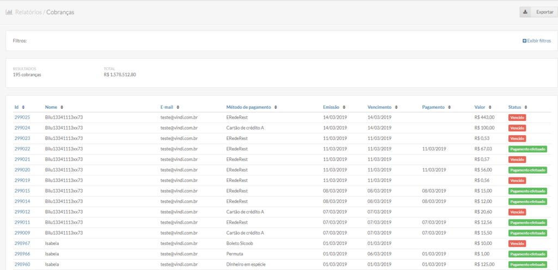
Task: Open charge 298967 for Isabela
Action: [22, 243]
